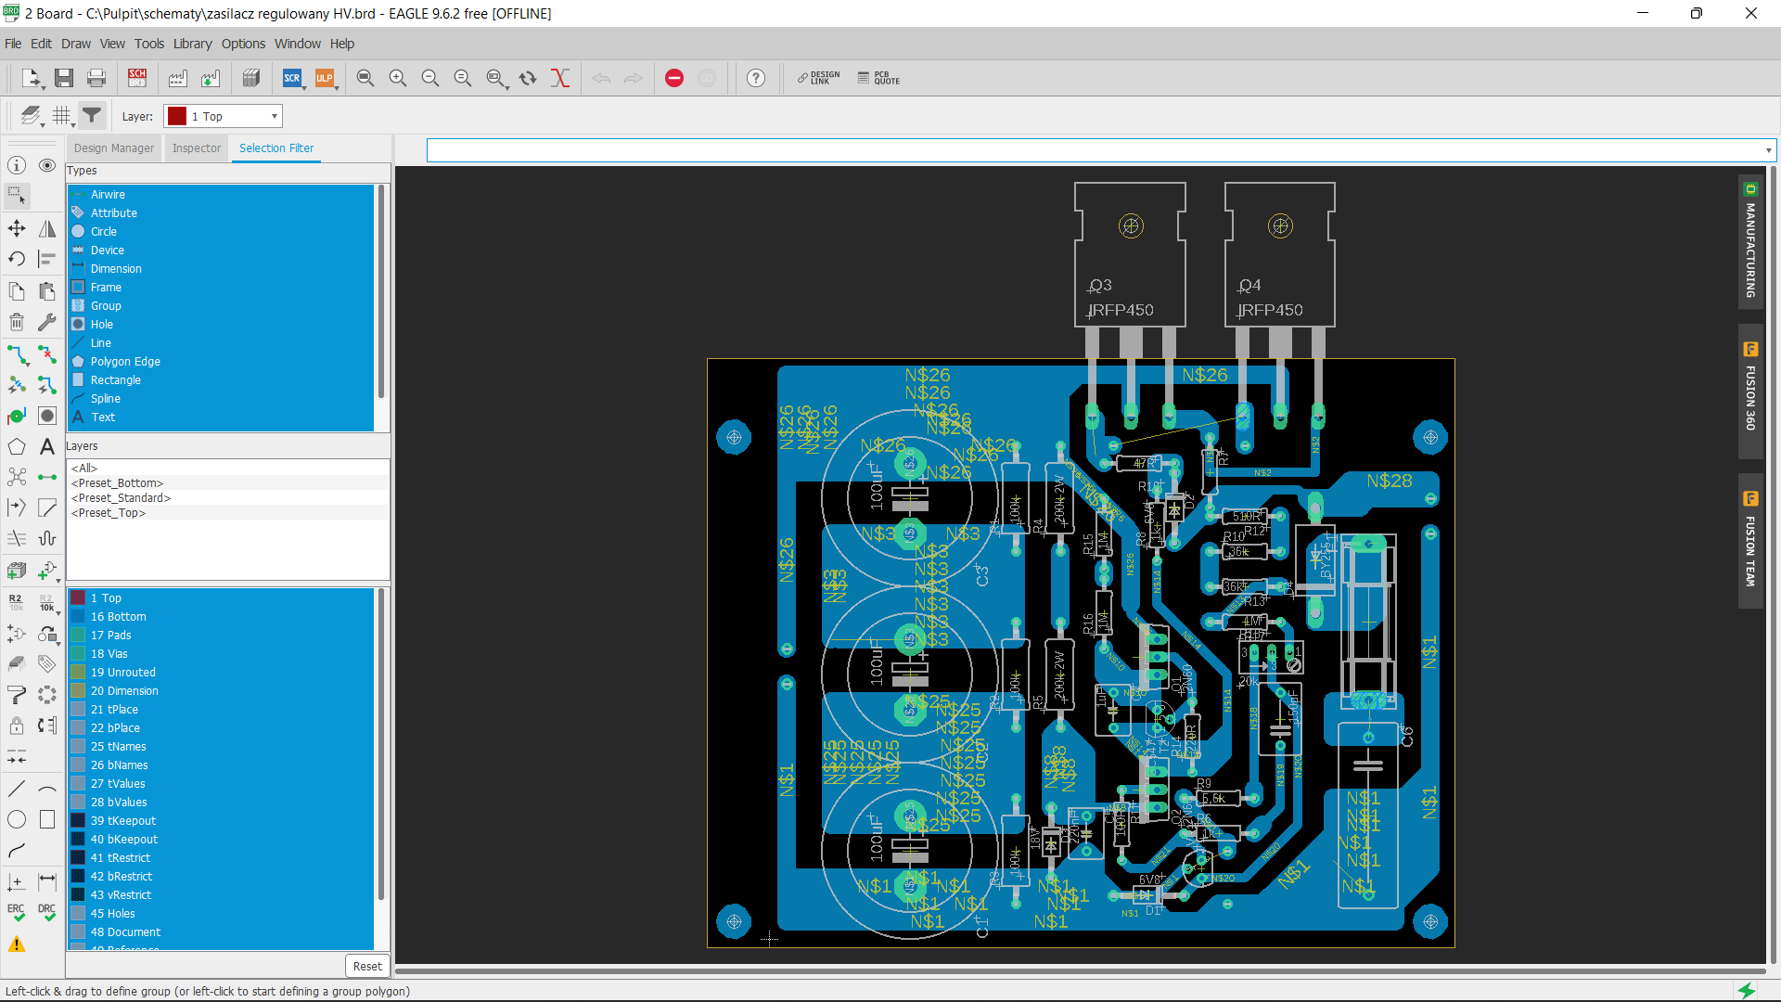Open help with the question mark icon
The width and height of the screenshot is (1781, 1002).
tap(756, 79)
